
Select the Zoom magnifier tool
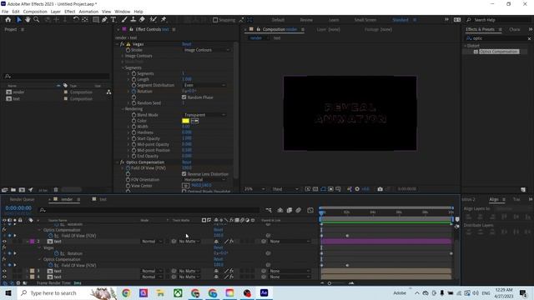click(x=36, y=20)
